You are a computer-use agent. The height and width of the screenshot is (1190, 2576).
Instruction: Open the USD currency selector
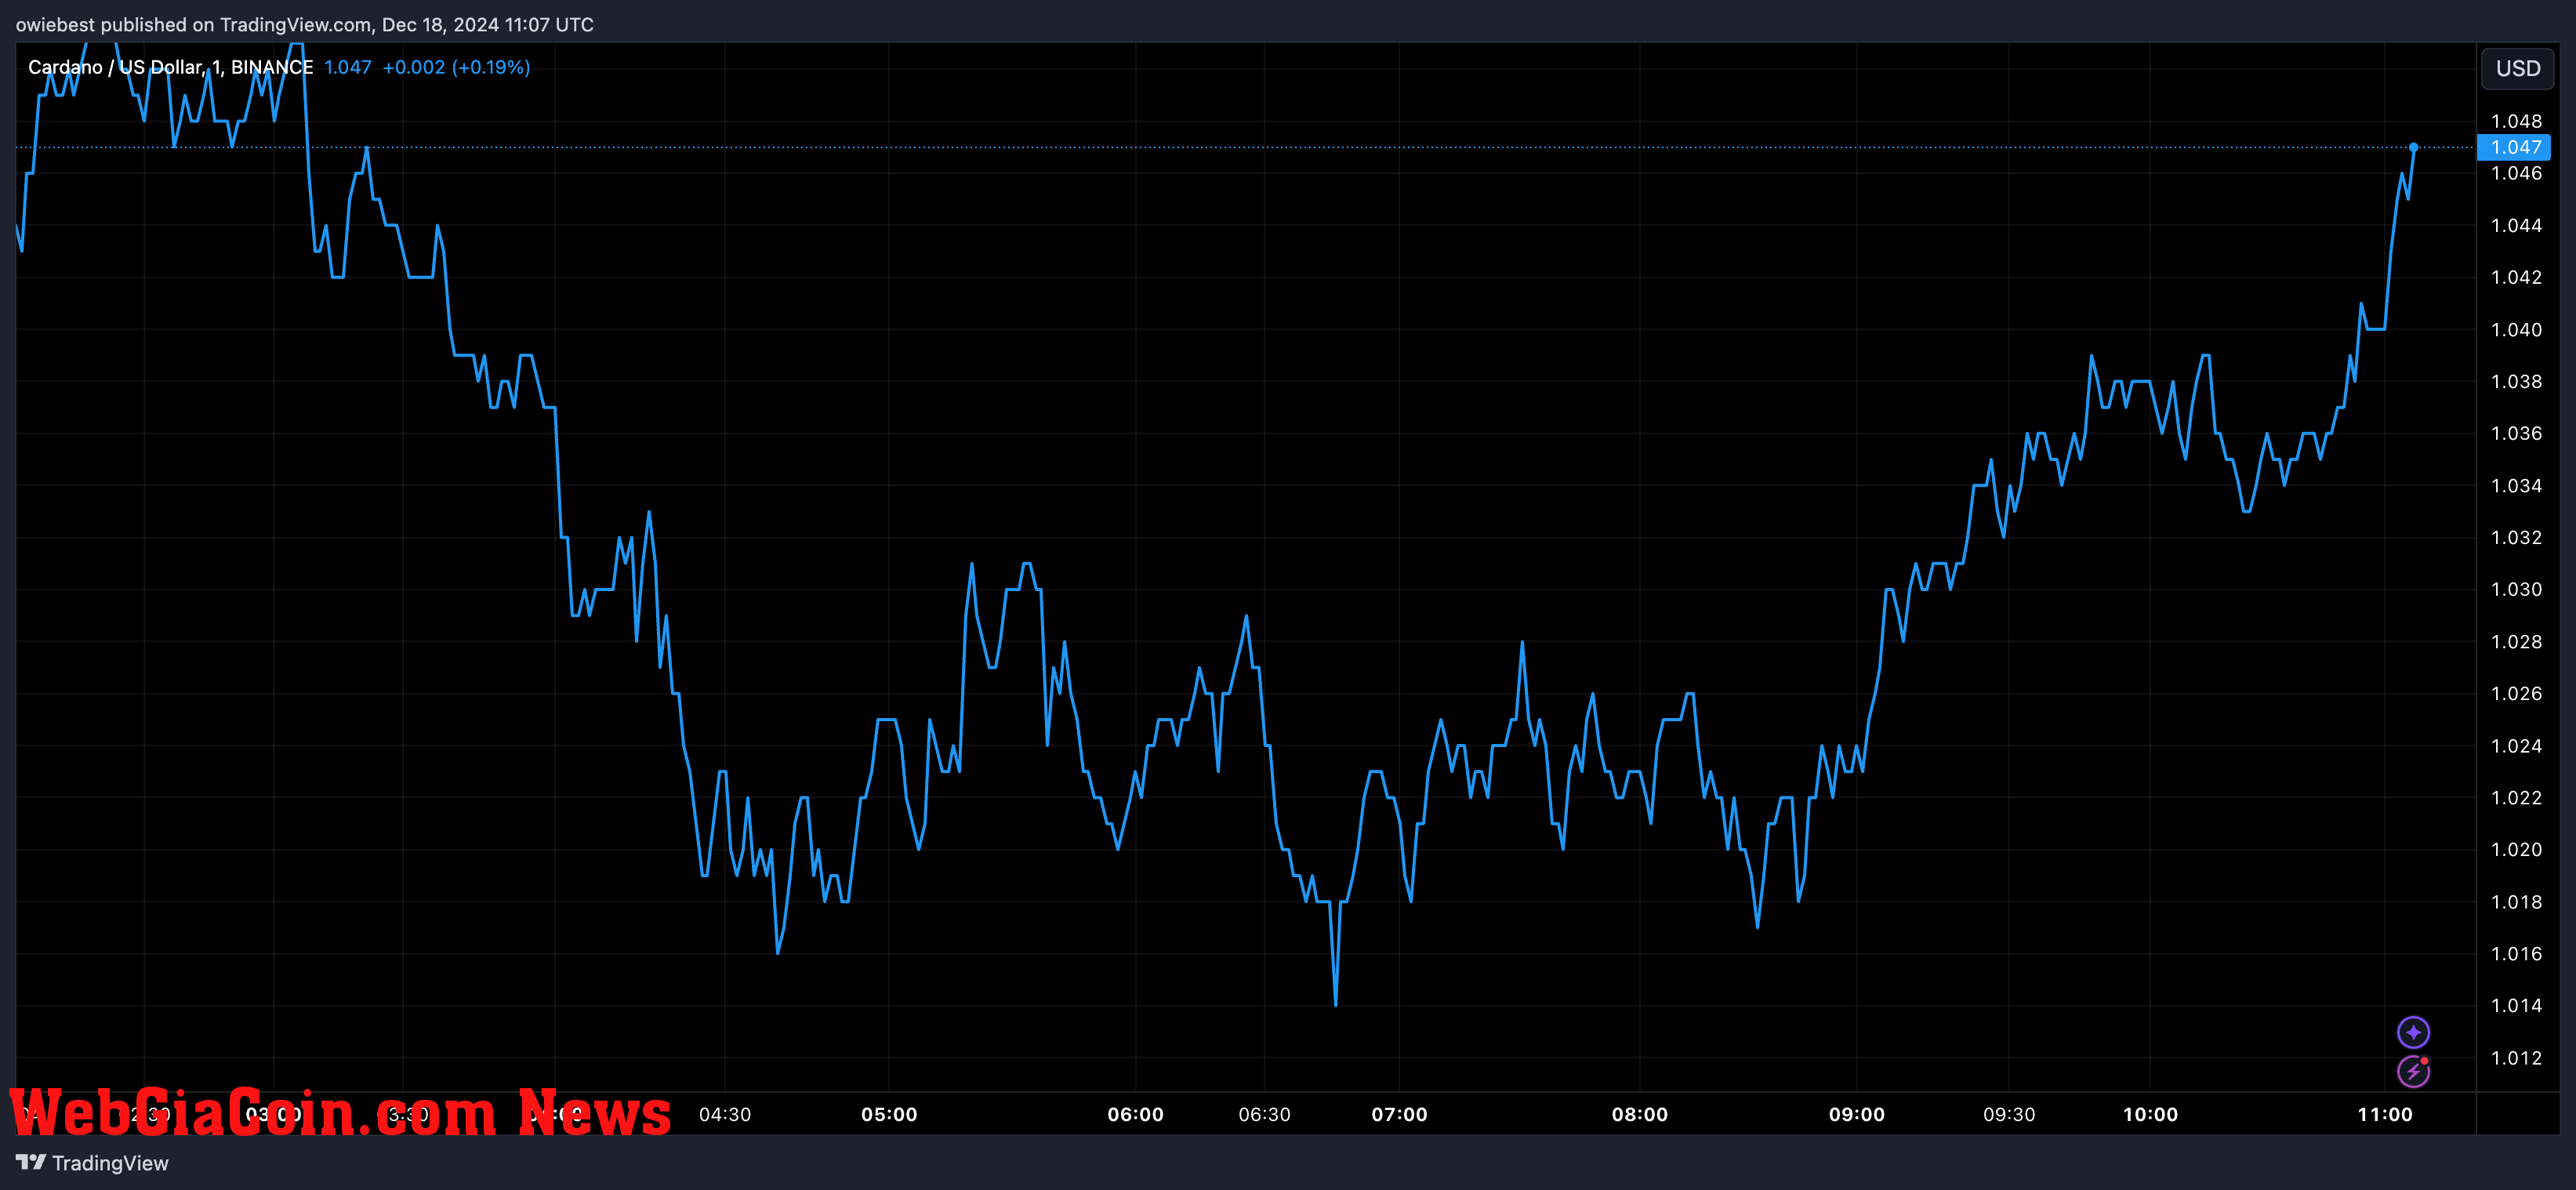[x=2517, y=68]
